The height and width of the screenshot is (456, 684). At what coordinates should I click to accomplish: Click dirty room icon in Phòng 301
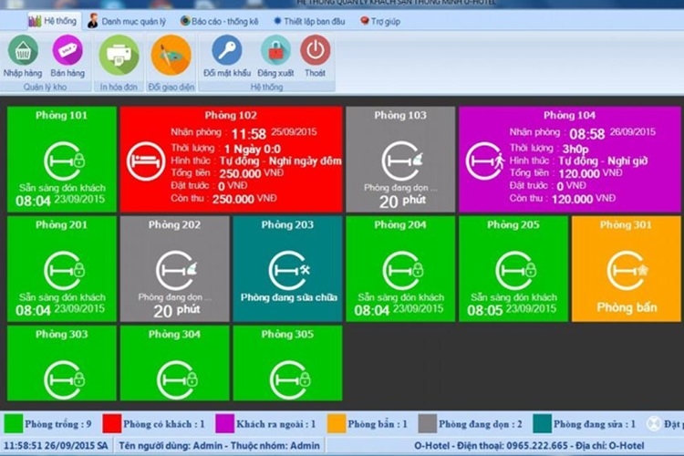[627, 271]
